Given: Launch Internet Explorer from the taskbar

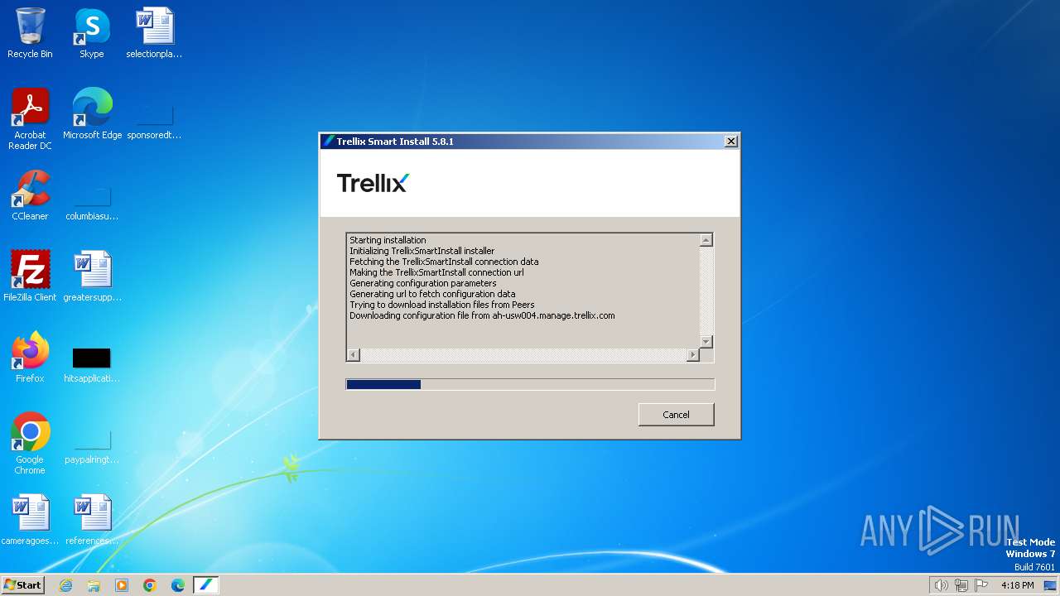Looking at the screenshot, I should [66, 585].
